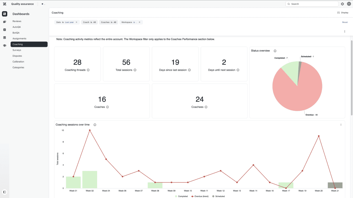Go to the Reviews dashboard
This screenshot has width=353, height=198.
(17, 21)
